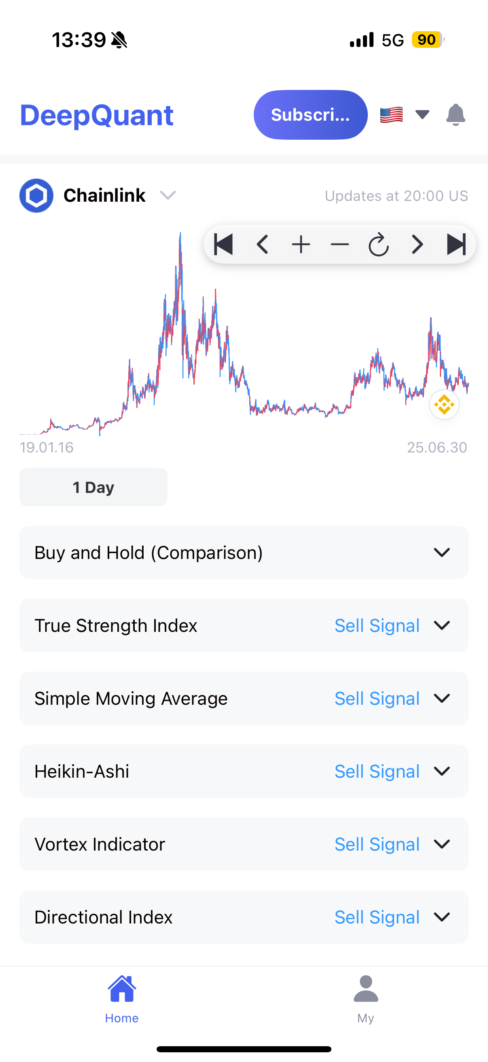The width and height of the screenshot is (488, 1062).
Task: Jump to chart start with skip-back icon
Action: (224, 245)
